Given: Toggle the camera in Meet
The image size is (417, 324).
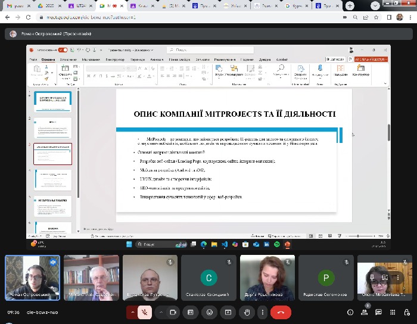Looking at the screenshot, I should pos(174,312).
